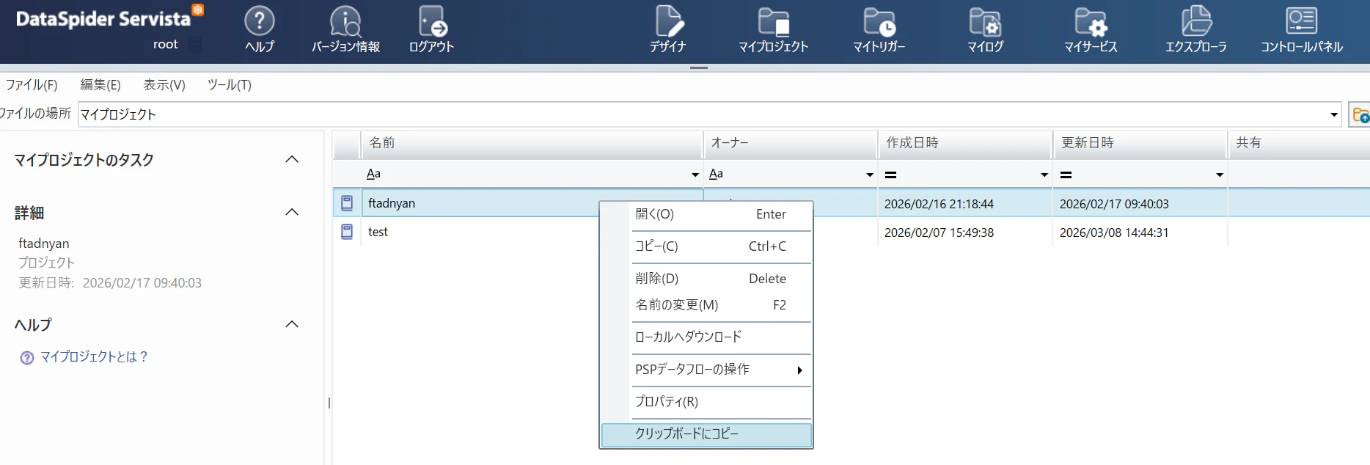Open the ヘルプ help icon in the header

pyautogui.click(x=259, y=21)
